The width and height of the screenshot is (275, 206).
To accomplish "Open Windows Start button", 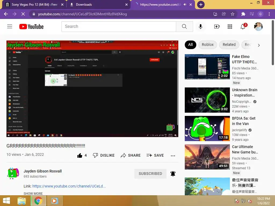I will click(x=6, y=201).
